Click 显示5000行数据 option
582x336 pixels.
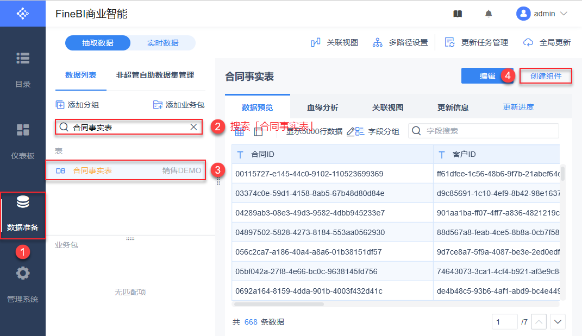coord(314,132)
